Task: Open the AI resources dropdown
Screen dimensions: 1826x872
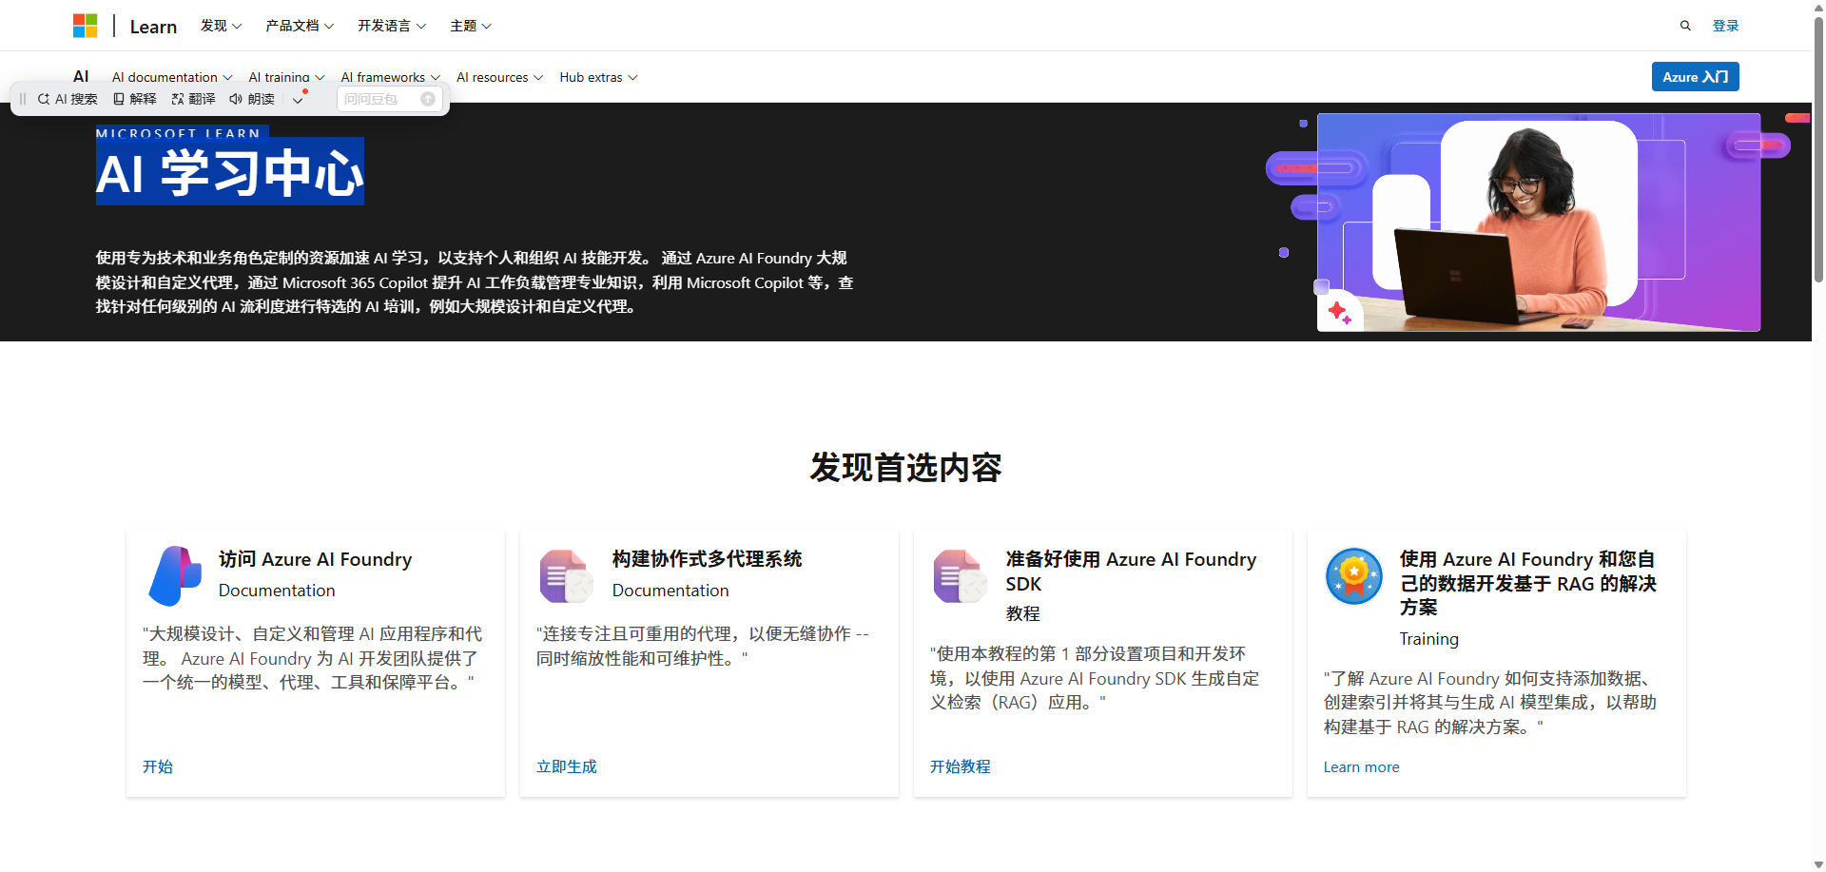Action: [x=500, y=77]
